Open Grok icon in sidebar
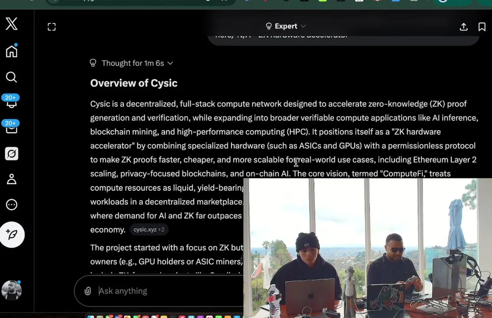The image size is (492, 318). 11,154
